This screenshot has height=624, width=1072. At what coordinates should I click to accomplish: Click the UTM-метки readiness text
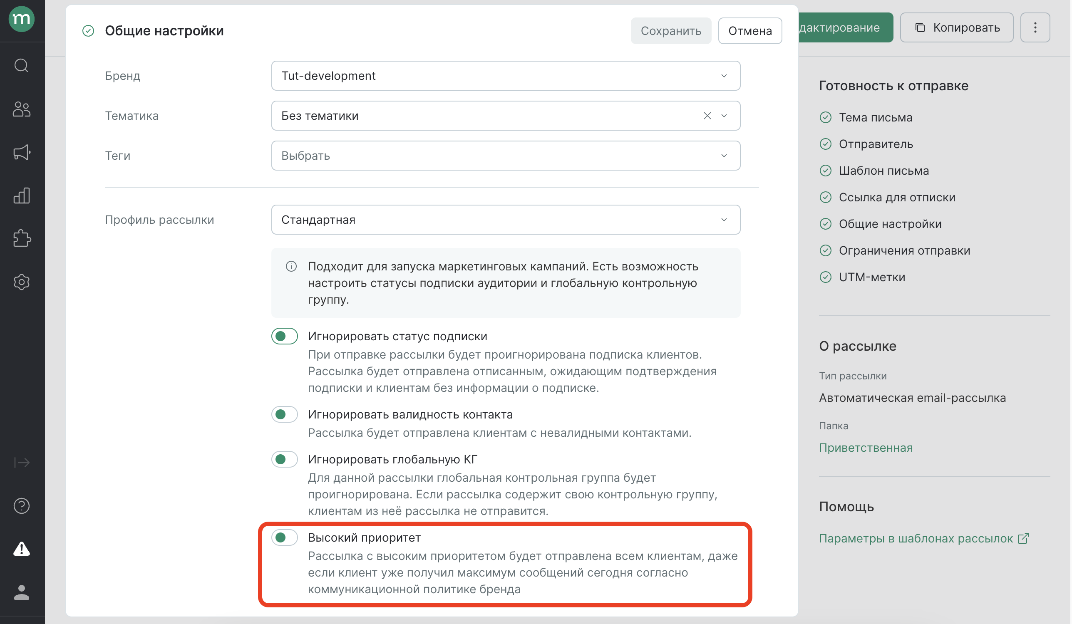(x=873, y=277)
